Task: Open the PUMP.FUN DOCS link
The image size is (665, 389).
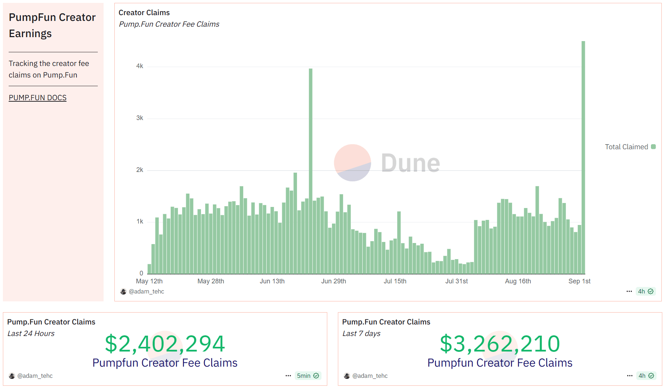Action: pyautogui.click(x=38, y=98)
